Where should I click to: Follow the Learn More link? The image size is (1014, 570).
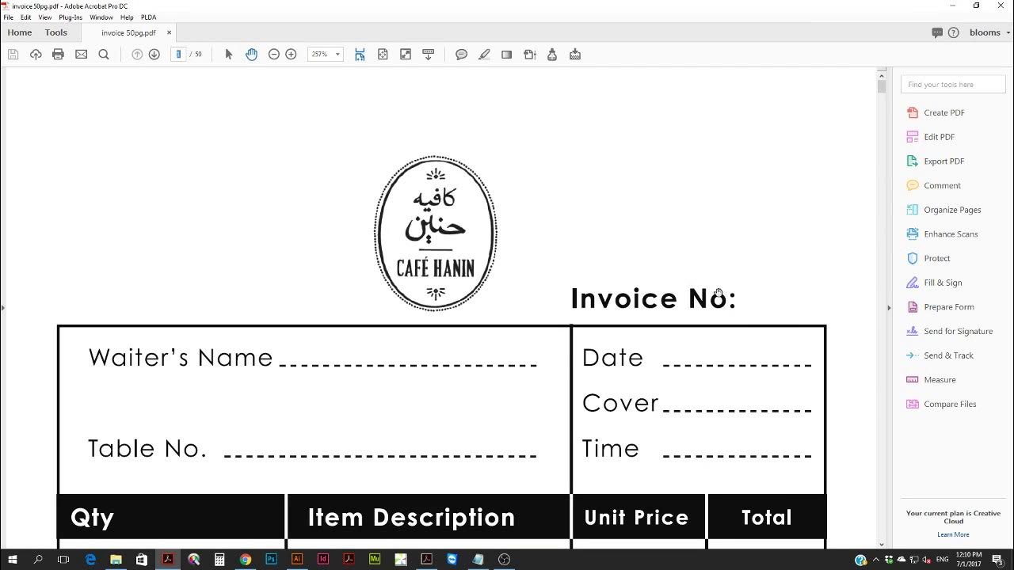pyautogui.click(x=953, y=534)
